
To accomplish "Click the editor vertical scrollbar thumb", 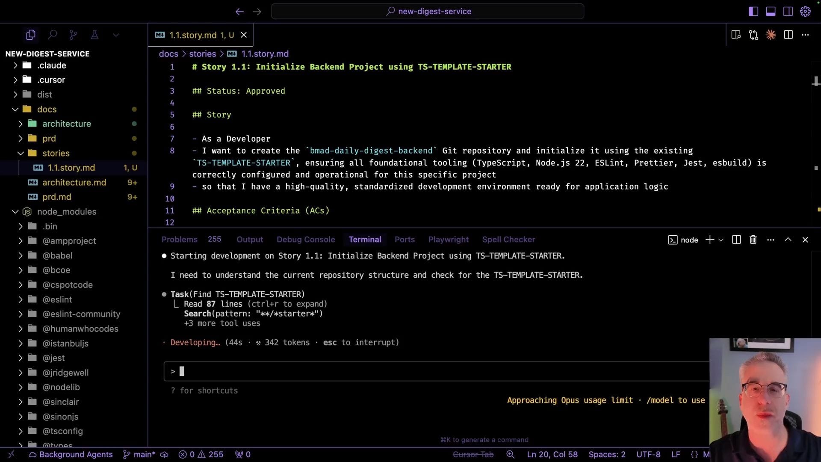I will click(815, 80).
